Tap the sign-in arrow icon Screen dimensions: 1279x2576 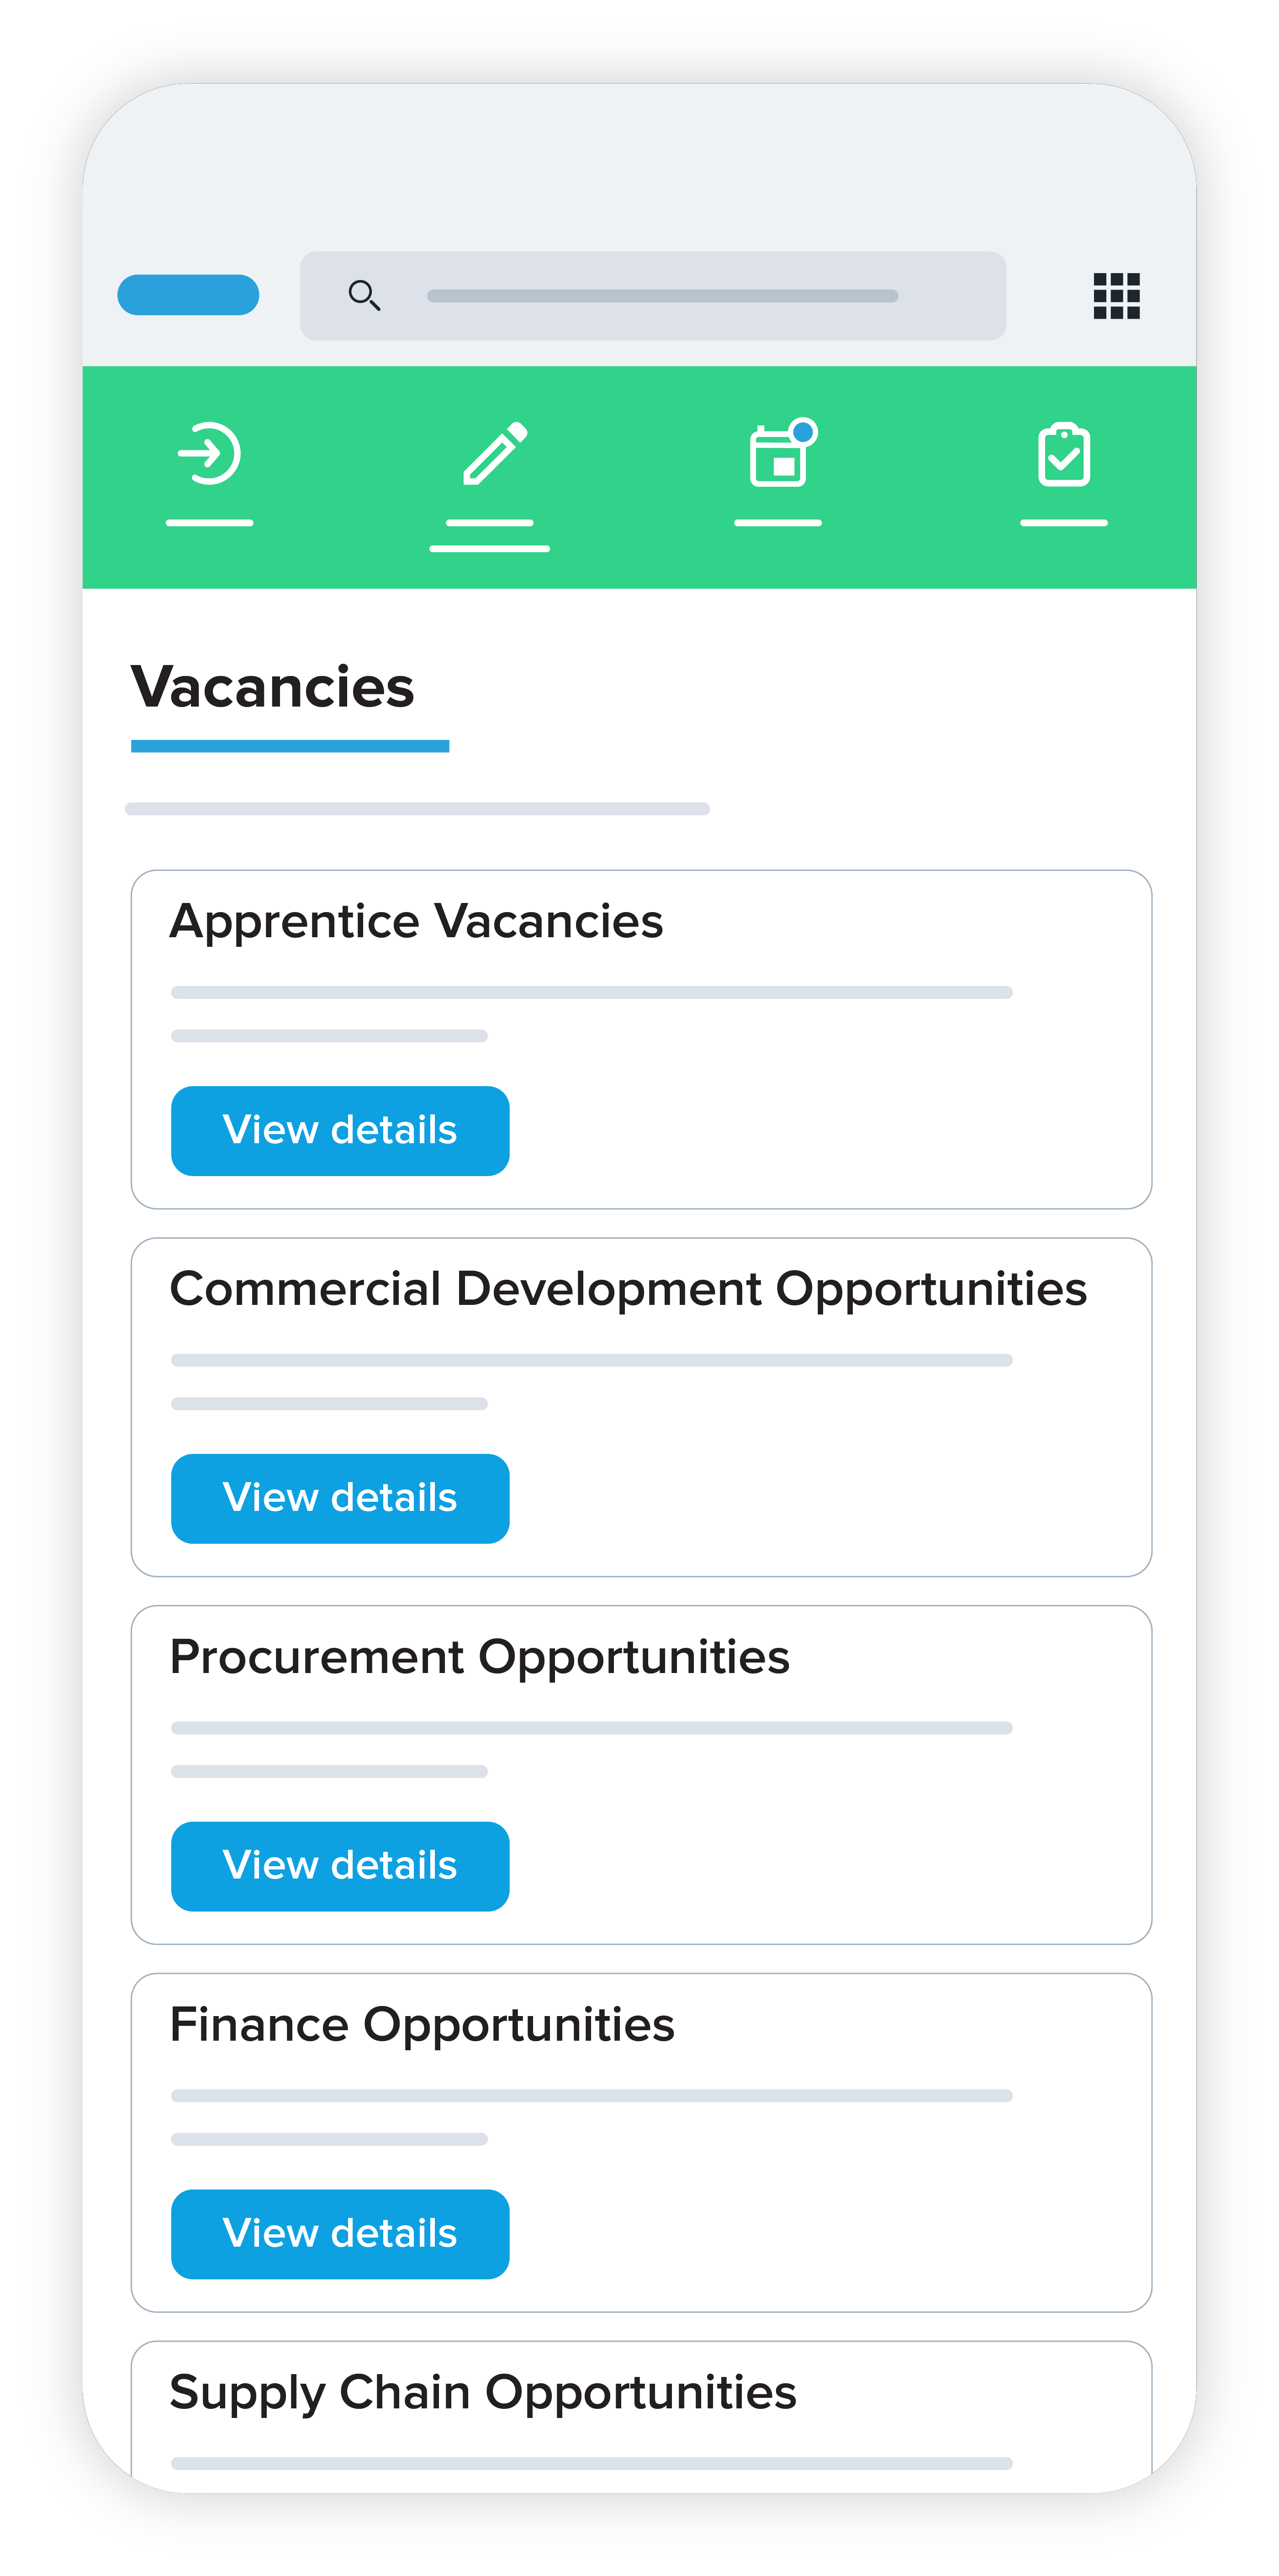(x=209, y=454)
